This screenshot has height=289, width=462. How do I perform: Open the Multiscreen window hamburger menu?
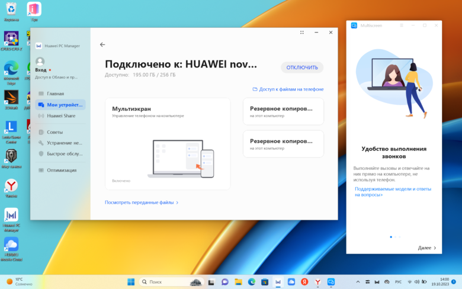pyautogui.click(x=402, y=25)
